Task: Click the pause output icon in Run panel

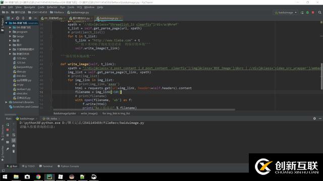Action: coord(8,135)
